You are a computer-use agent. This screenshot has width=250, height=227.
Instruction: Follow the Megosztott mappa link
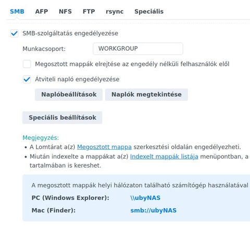104,147
